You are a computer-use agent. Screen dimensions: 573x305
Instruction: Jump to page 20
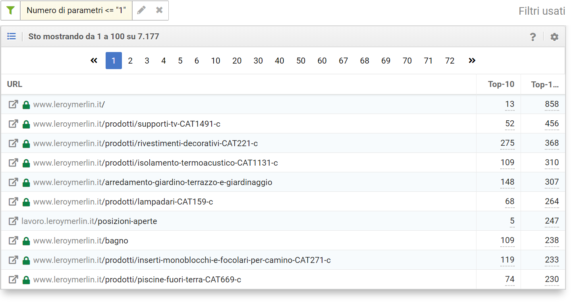pyautogui.click(x=237, y=60)
